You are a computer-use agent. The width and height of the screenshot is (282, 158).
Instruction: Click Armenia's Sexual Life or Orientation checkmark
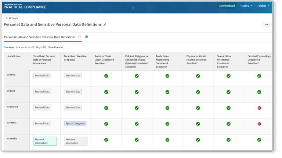pyautogui.click(x=228, y=124)
